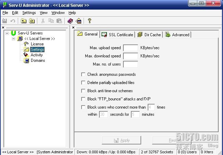
Task: Select Serv-U Servers root label
Action: [30, 33]
